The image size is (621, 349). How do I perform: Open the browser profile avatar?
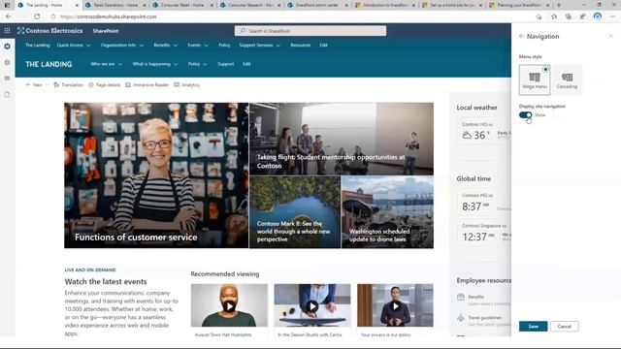tap(598, 16)
